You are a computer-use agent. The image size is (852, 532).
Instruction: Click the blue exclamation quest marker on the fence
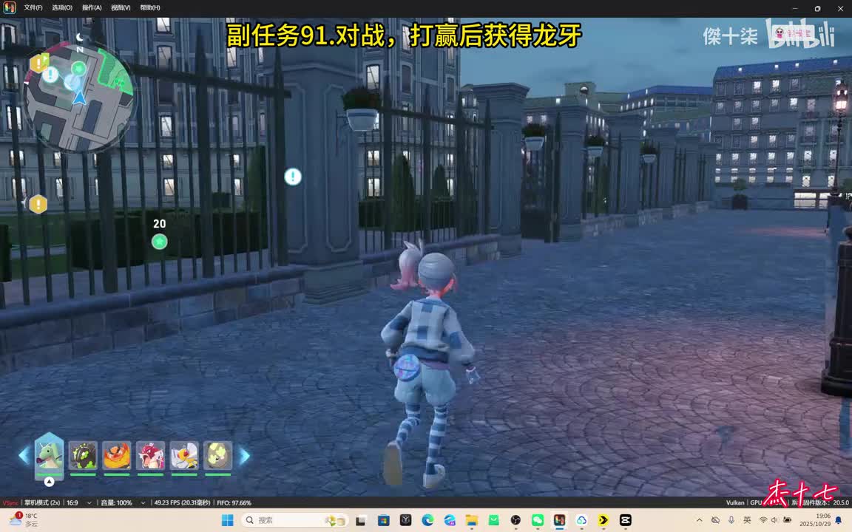point(293,177)
